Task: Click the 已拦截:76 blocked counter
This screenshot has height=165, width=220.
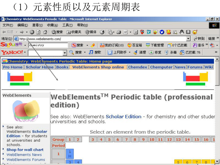Action: pos(190,52)
